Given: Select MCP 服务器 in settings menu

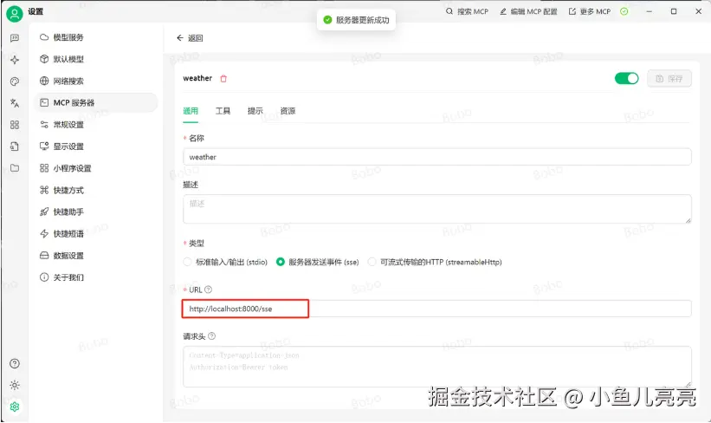Looking at the screenshot, I should pos(95,102).
